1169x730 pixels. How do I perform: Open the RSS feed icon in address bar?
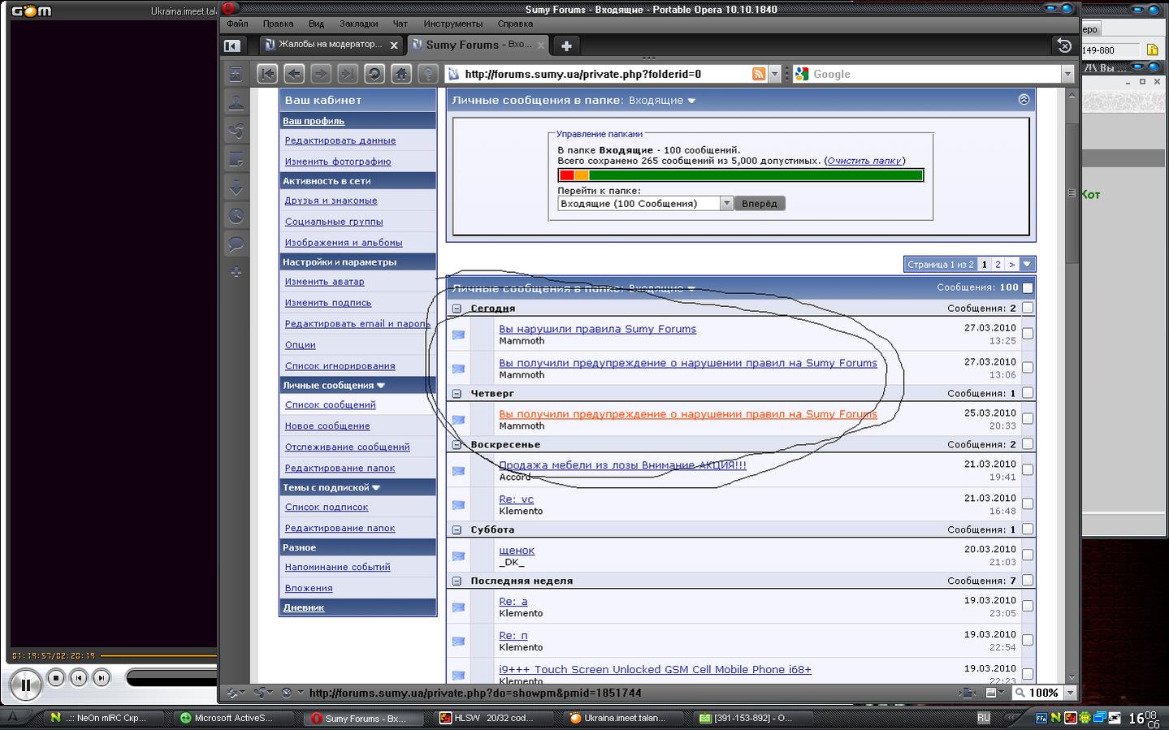(x=759, y=74)
